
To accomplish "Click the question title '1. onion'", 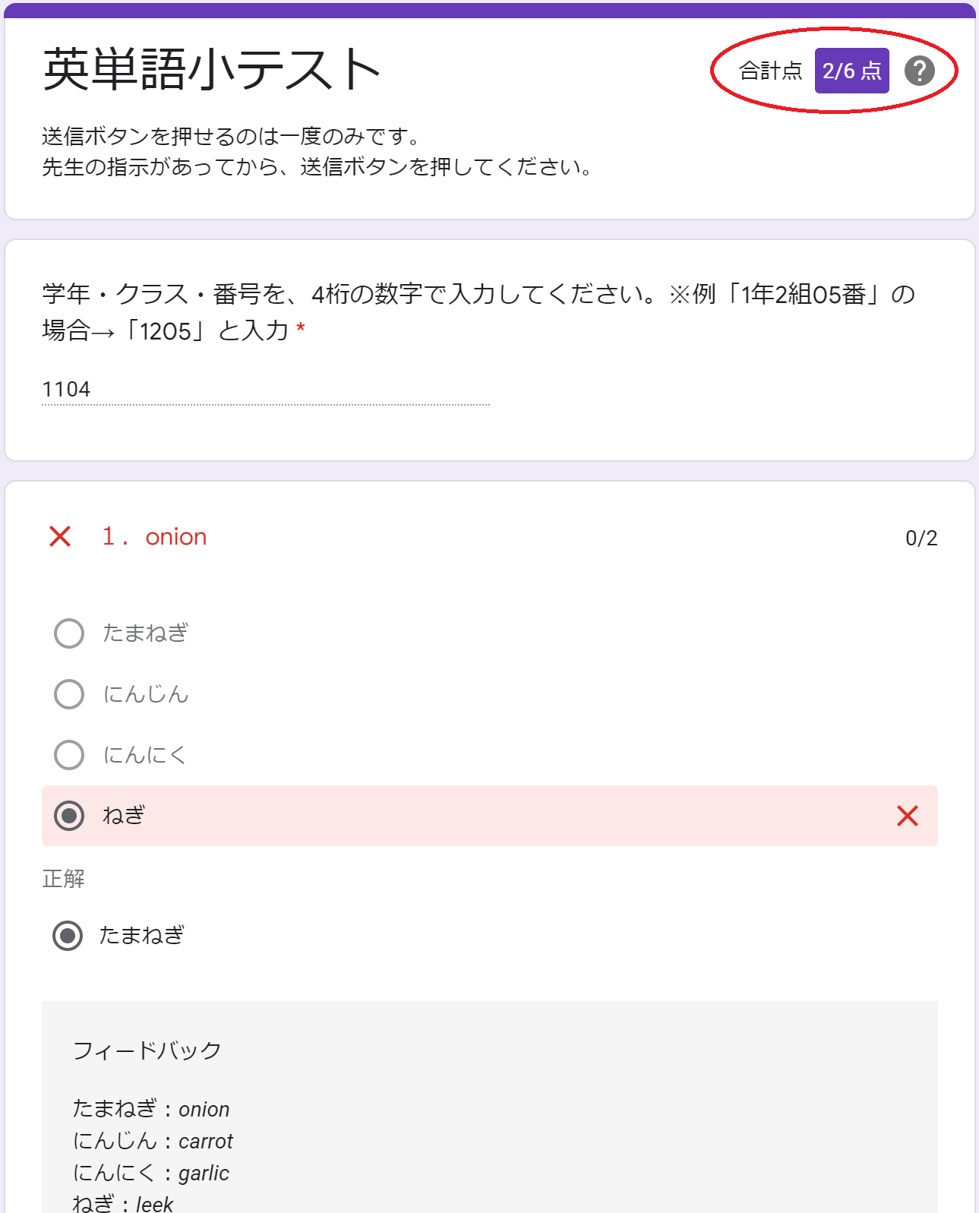I will (154, 536).
